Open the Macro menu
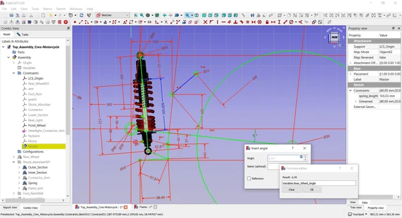This screenshot has width=402, height=218. click(x=47, y=9)
